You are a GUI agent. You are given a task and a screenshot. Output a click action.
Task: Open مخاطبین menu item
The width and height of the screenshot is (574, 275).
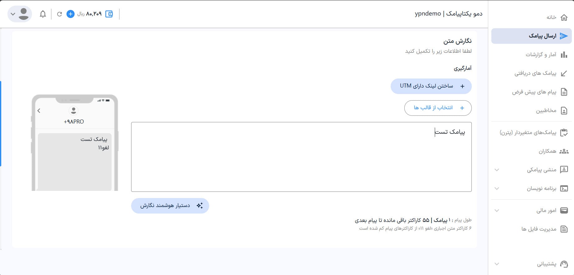(x=546, y=111)
